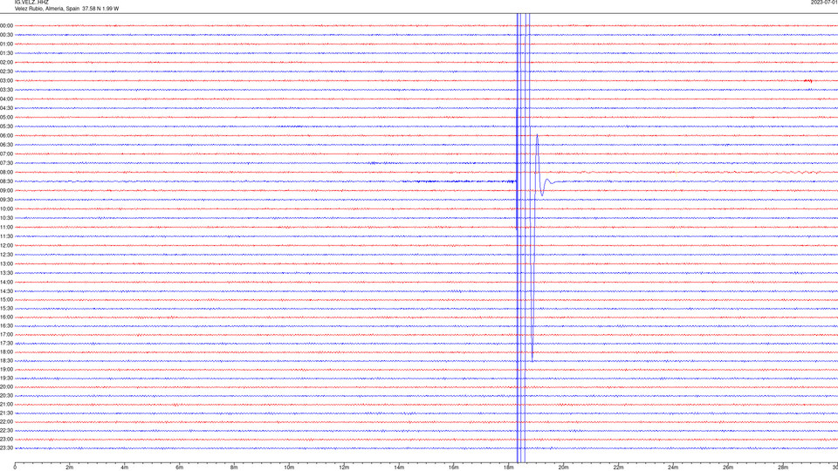This screenshot has height=471, width=838.
Task: Click the 8m tick label on the minute axis
Action: pyautogui.click(x=234, y=468)
